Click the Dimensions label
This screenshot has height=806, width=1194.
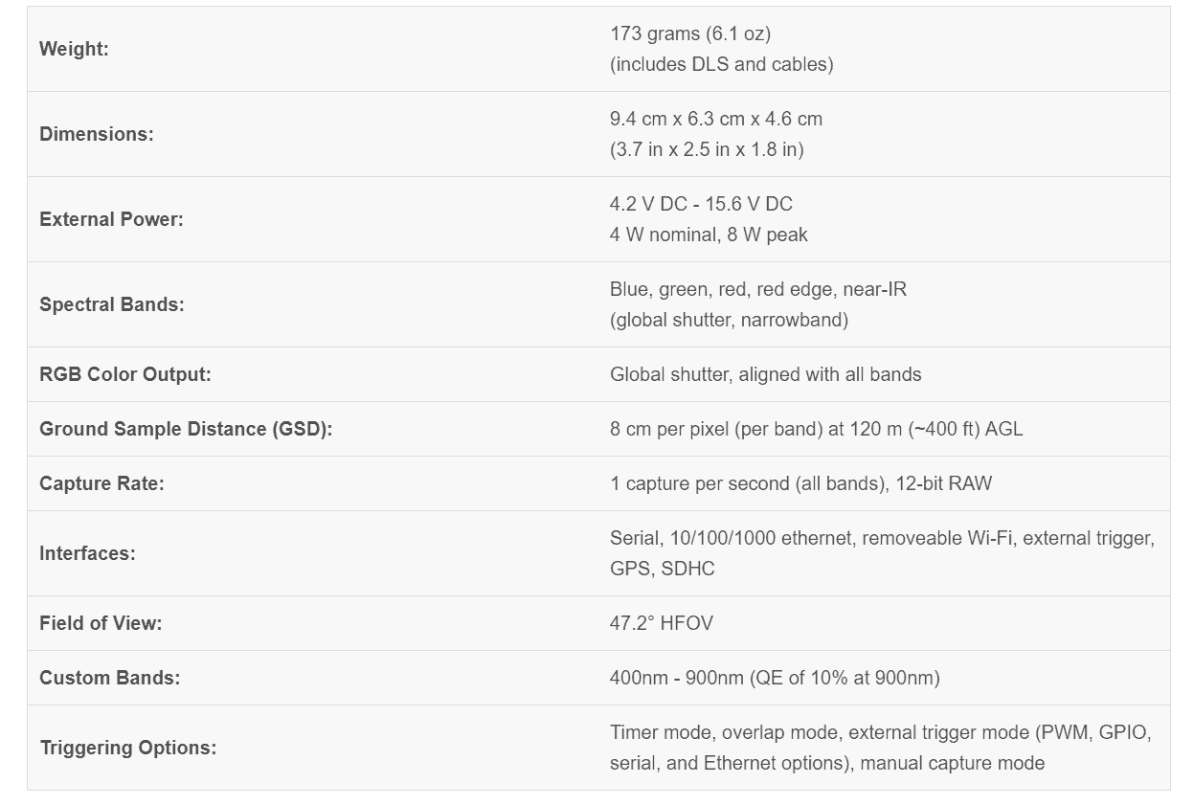(96, 134)
